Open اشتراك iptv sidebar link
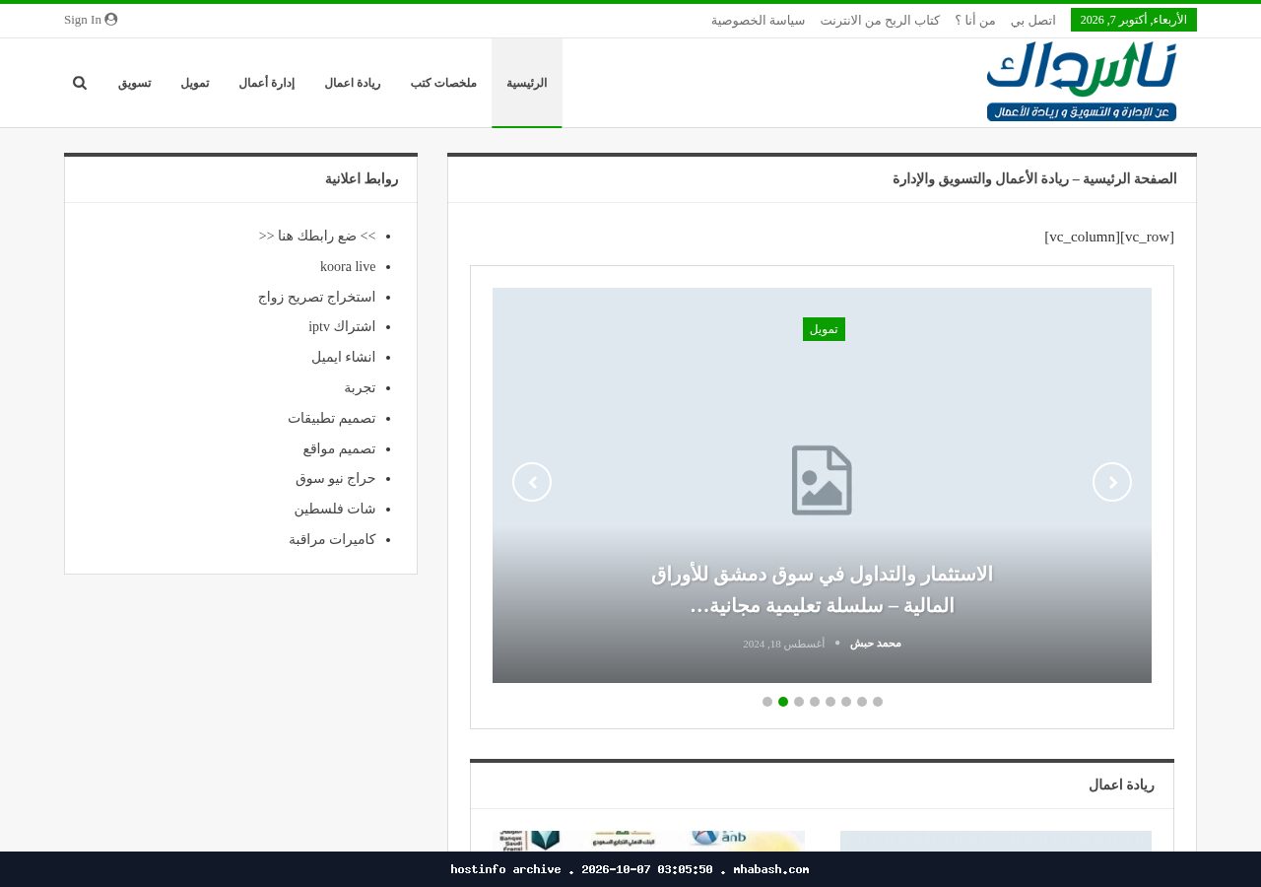The width and height of the screenshot is (1261, 887). 342,326
